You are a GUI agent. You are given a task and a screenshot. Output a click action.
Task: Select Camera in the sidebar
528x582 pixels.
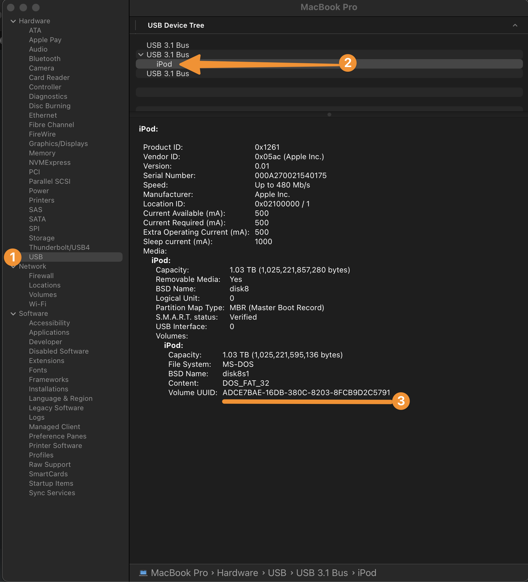[x=41, y=68]
